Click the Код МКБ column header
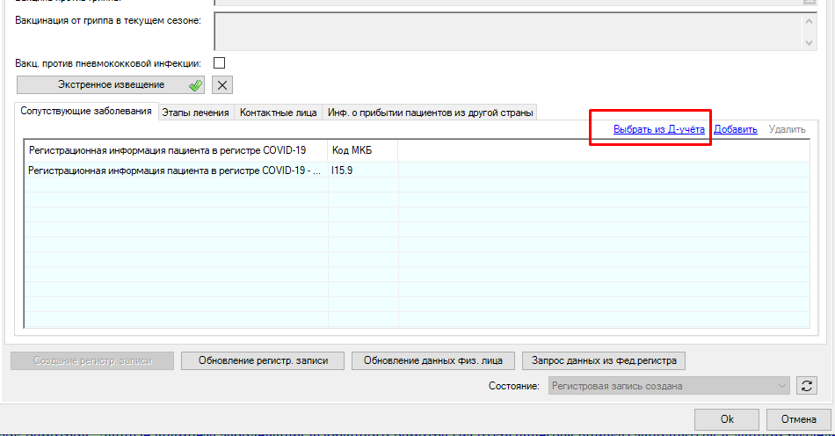Viewport: 835px width, 436px height. pos(362,151)
